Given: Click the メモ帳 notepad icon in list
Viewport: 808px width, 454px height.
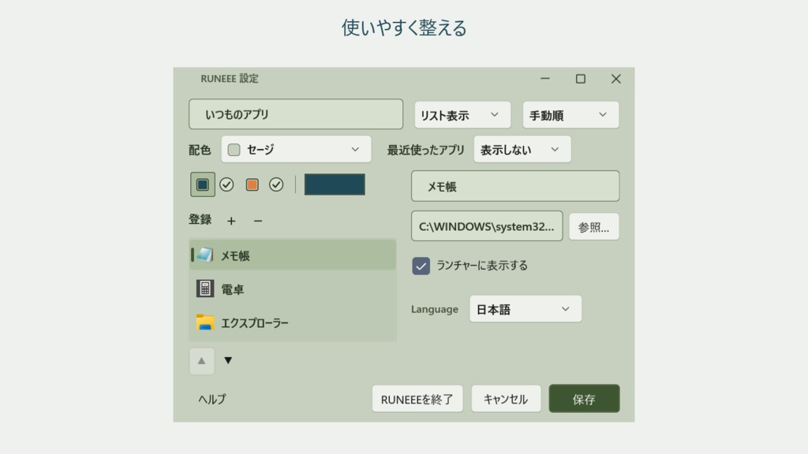Looking at the screenshot, I should [x=204, y=255].
